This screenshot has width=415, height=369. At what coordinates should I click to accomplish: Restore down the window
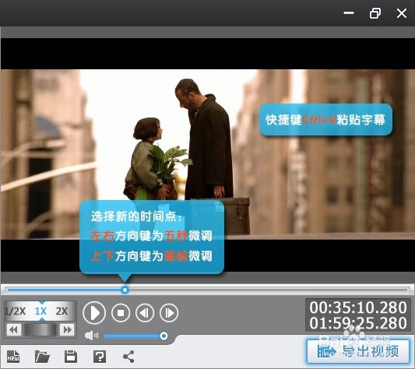click(375, 12)
